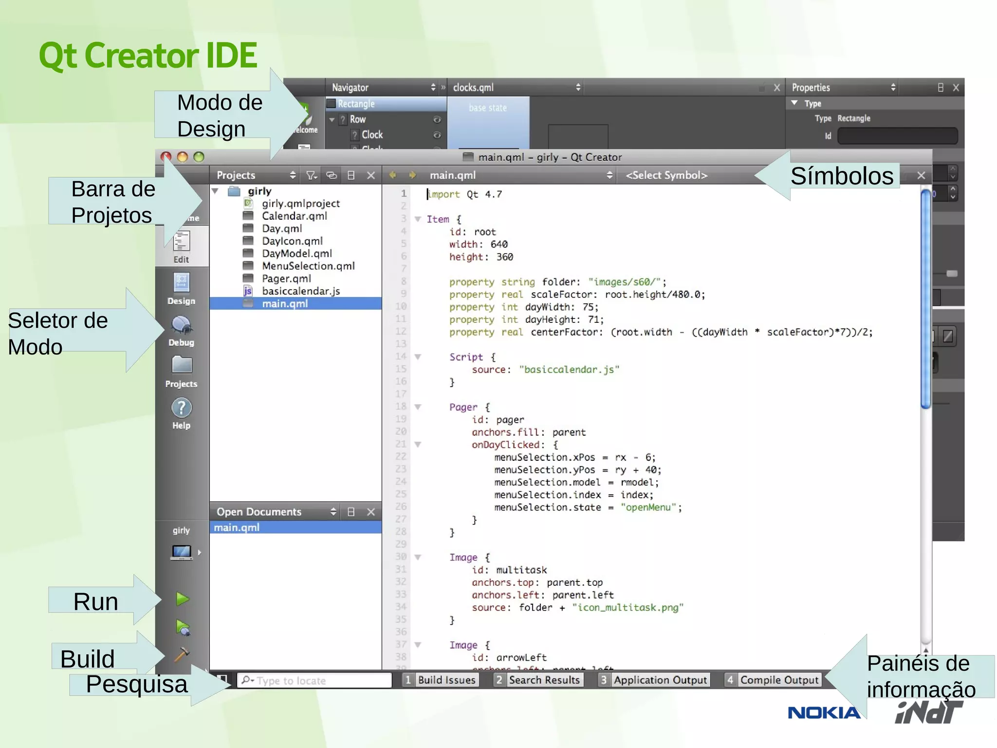This screenshot has height=748, width=997.
Task: Open the Application Output pane
Action: click(x=654, y=680)
